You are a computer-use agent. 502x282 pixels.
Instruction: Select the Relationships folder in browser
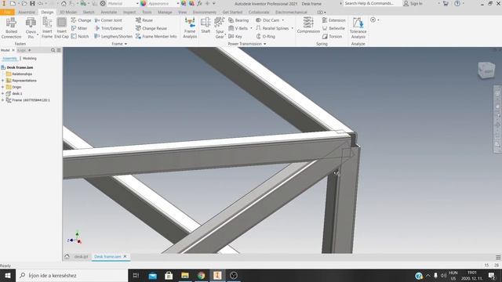[22, 74]
